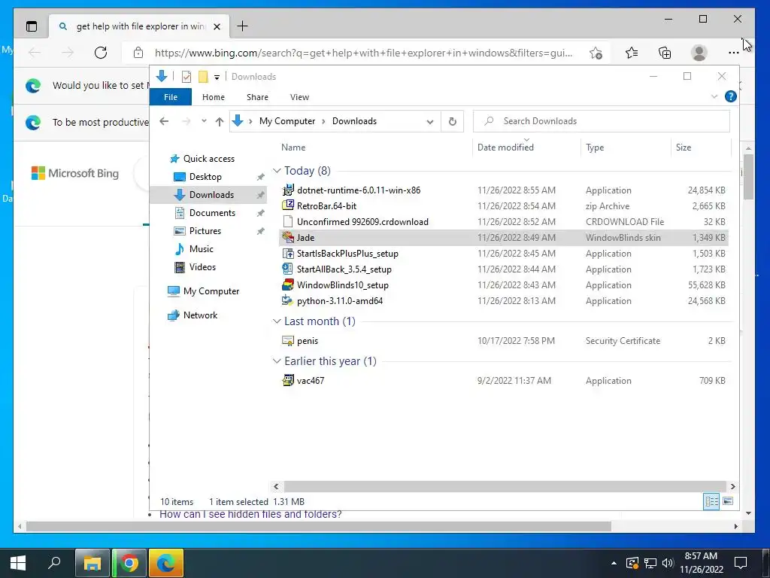Viewport: 770px width, 578px height.
Task: Add this page to favorites star icon
Action: pyautogui.click(x=596, y=53)
